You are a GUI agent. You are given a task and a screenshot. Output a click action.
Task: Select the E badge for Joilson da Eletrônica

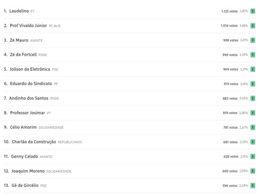[253, 69]
